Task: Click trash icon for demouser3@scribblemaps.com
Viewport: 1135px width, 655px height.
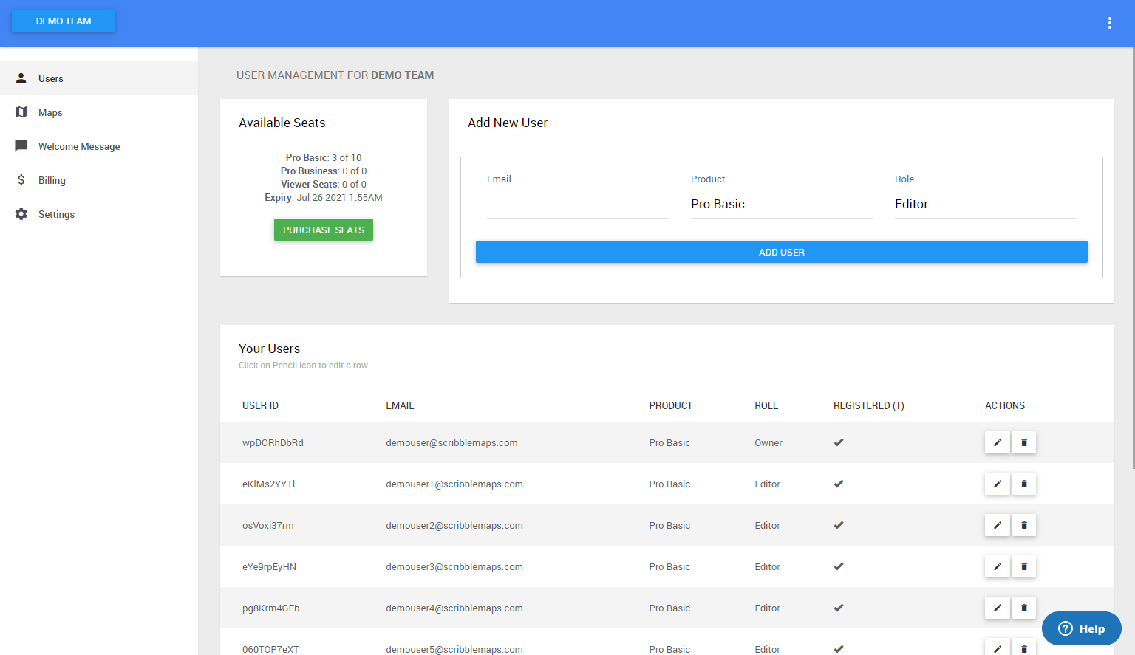Action: (1023, 566)
